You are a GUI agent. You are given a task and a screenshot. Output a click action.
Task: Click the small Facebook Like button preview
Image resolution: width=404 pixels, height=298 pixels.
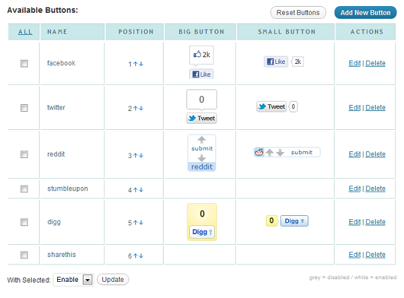pyautogui.click(x=276, y=61)
